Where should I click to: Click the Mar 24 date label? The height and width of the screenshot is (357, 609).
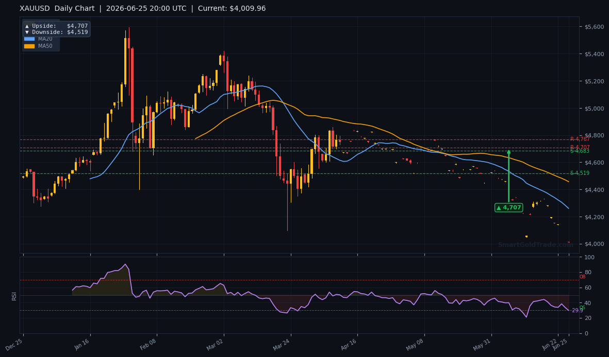point(281,345)
